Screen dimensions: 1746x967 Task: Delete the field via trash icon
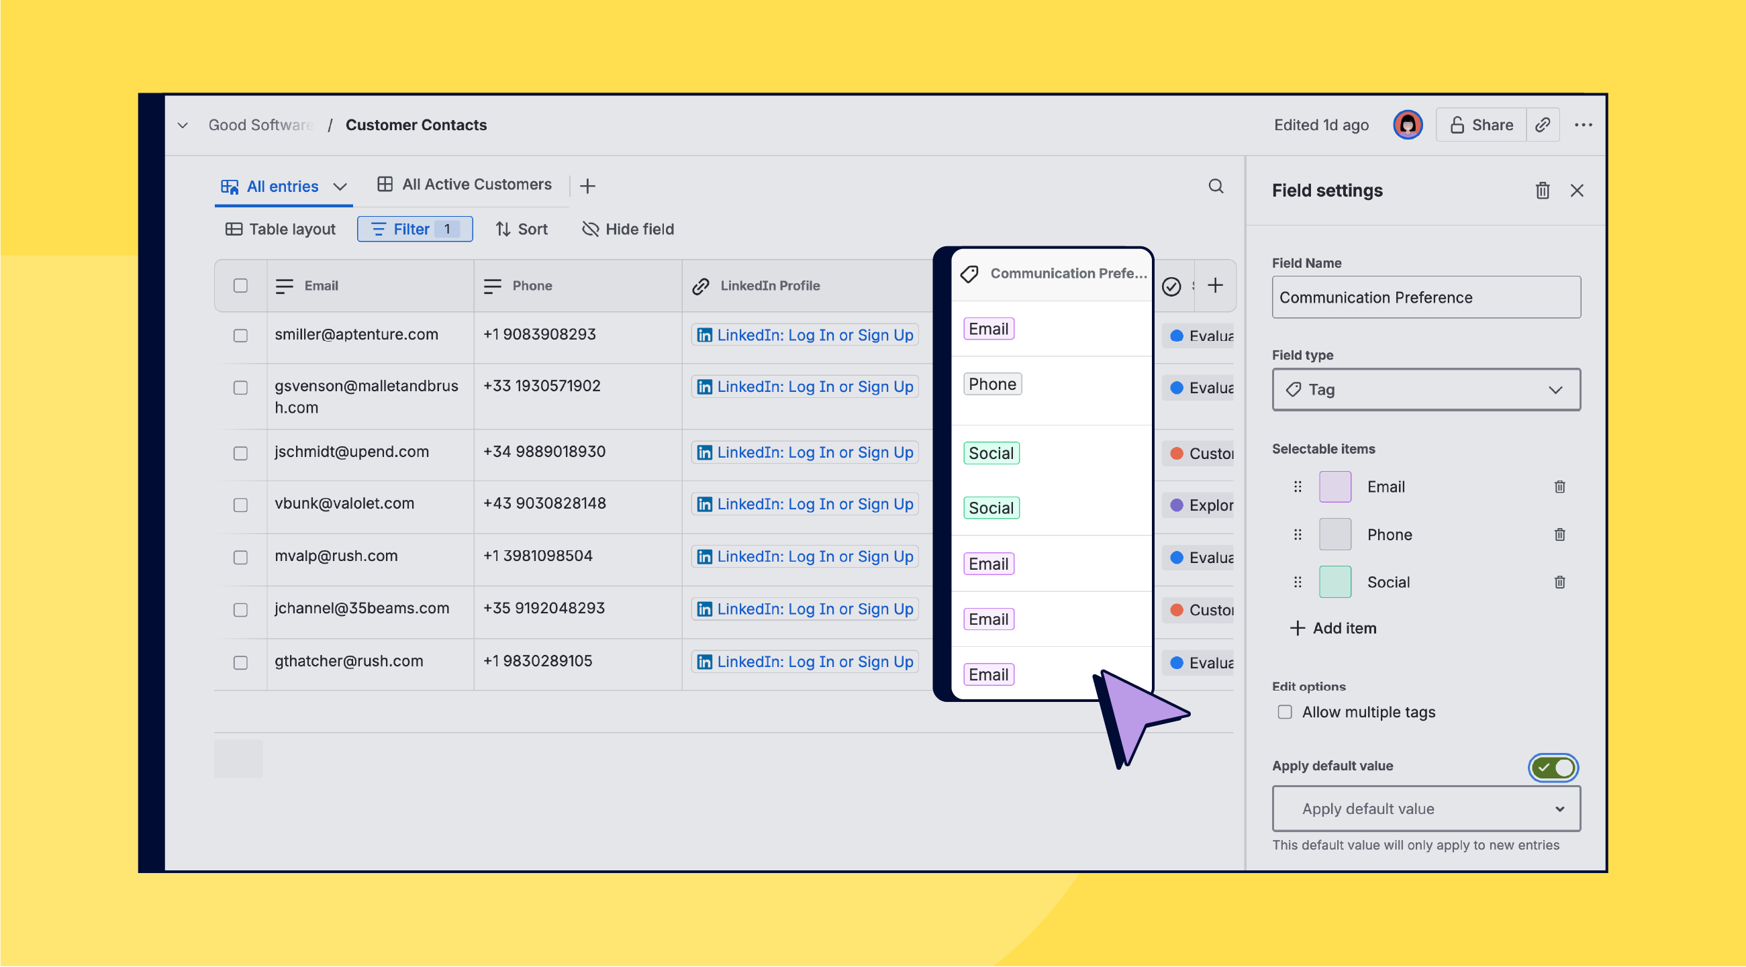[x=1543, y=191]
